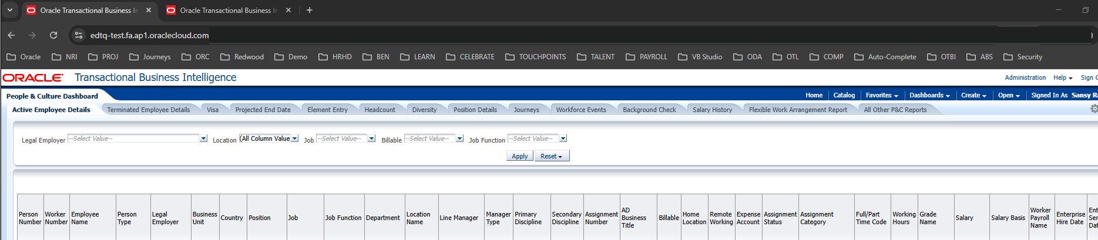Open the CELEBRATE bookmarks folder
1098x240 pixels.
pos(470,57)
